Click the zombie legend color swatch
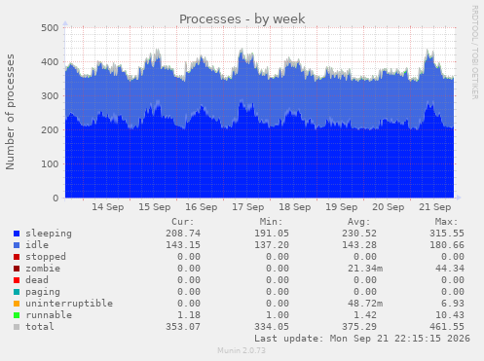 pos(17,269)
